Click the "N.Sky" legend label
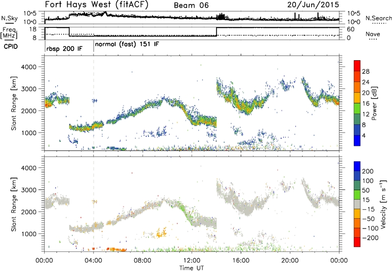 click(x=9, y=18)
